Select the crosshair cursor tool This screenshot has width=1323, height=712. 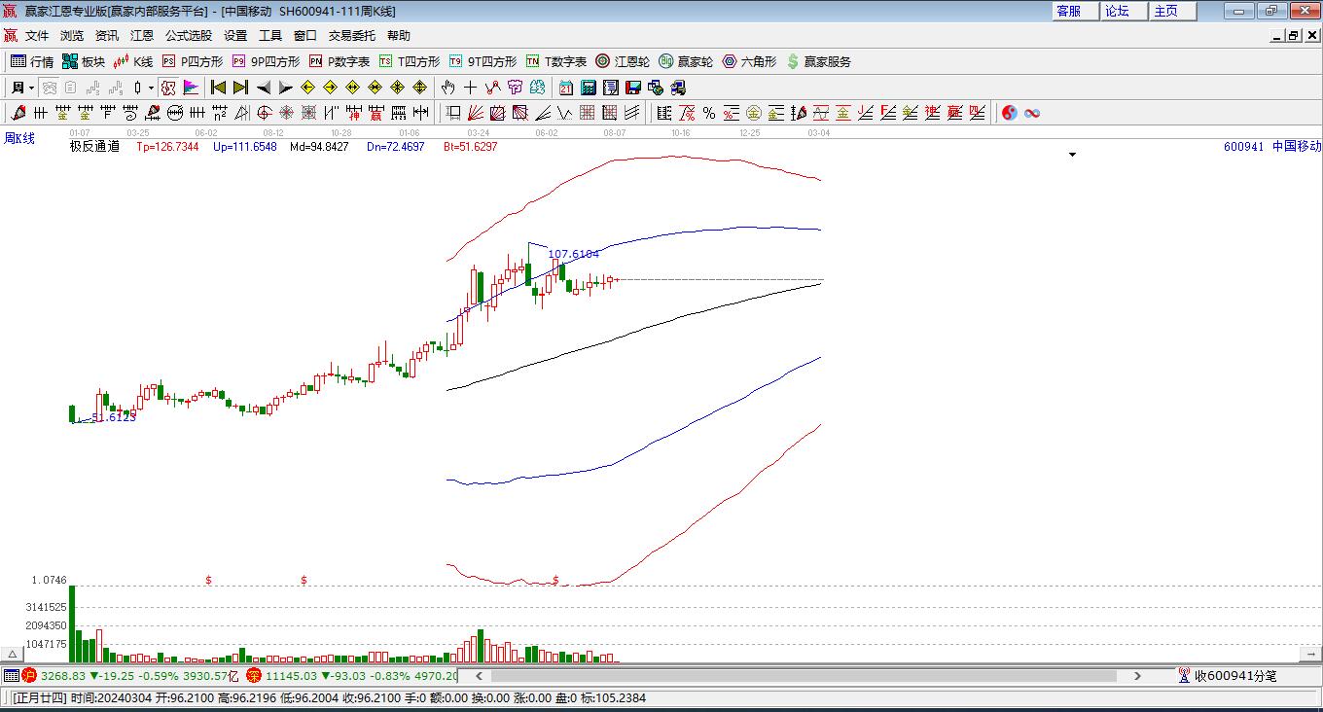[x=471, y=88]
